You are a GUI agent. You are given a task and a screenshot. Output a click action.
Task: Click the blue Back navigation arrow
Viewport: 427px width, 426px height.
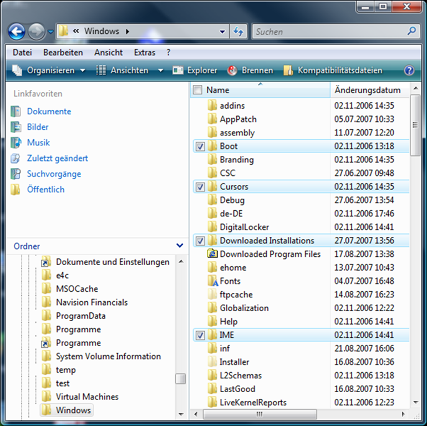tap(17, 32)
